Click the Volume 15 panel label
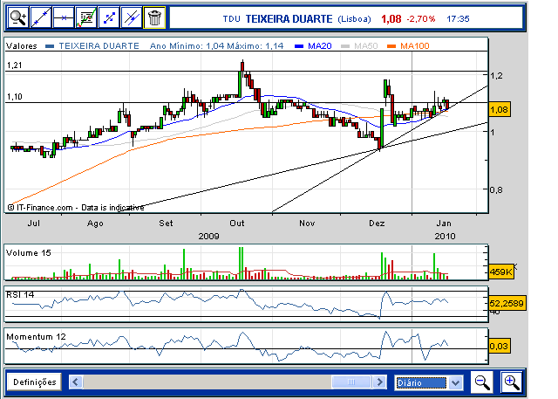 point(29,253)
